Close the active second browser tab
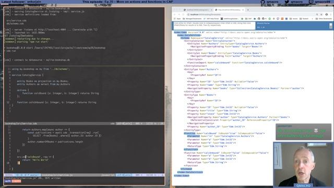 [x=243, y=10]
